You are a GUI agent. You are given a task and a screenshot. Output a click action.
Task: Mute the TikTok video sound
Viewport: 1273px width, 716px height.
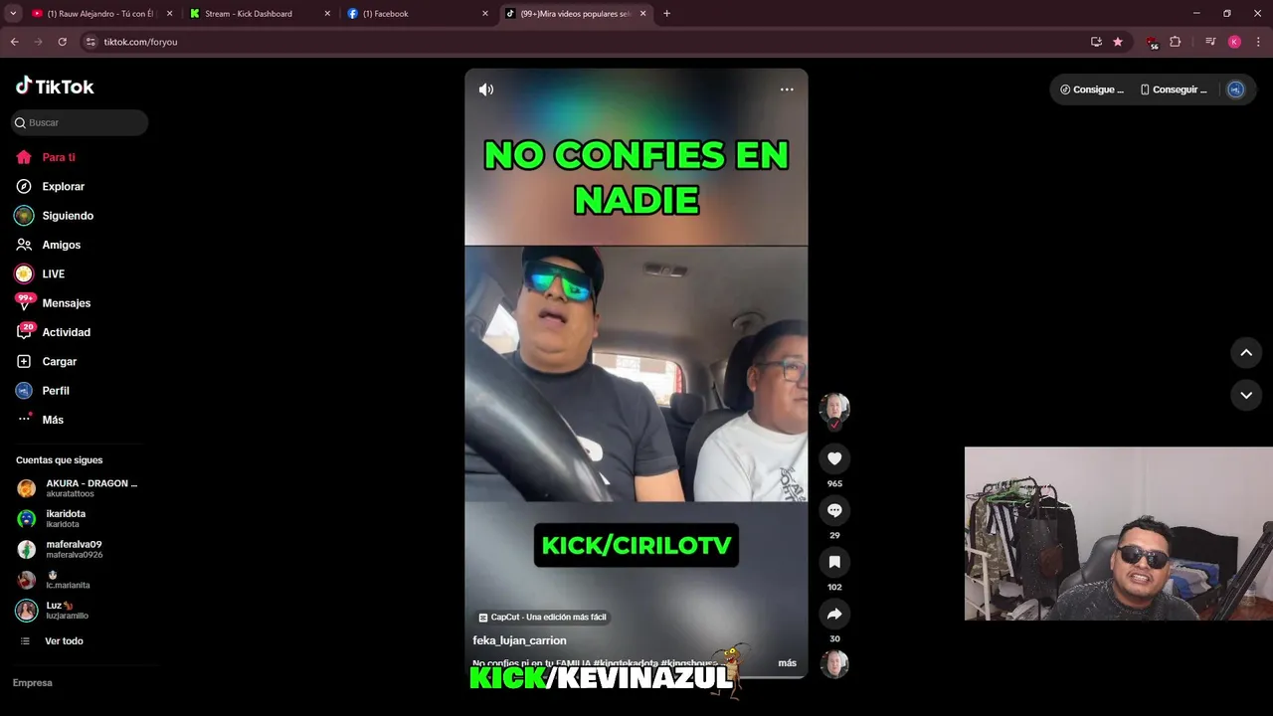(485, 89)
